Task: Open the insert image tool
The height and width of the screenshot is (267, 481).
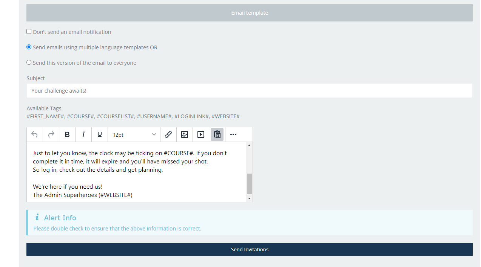Action: 185,134
